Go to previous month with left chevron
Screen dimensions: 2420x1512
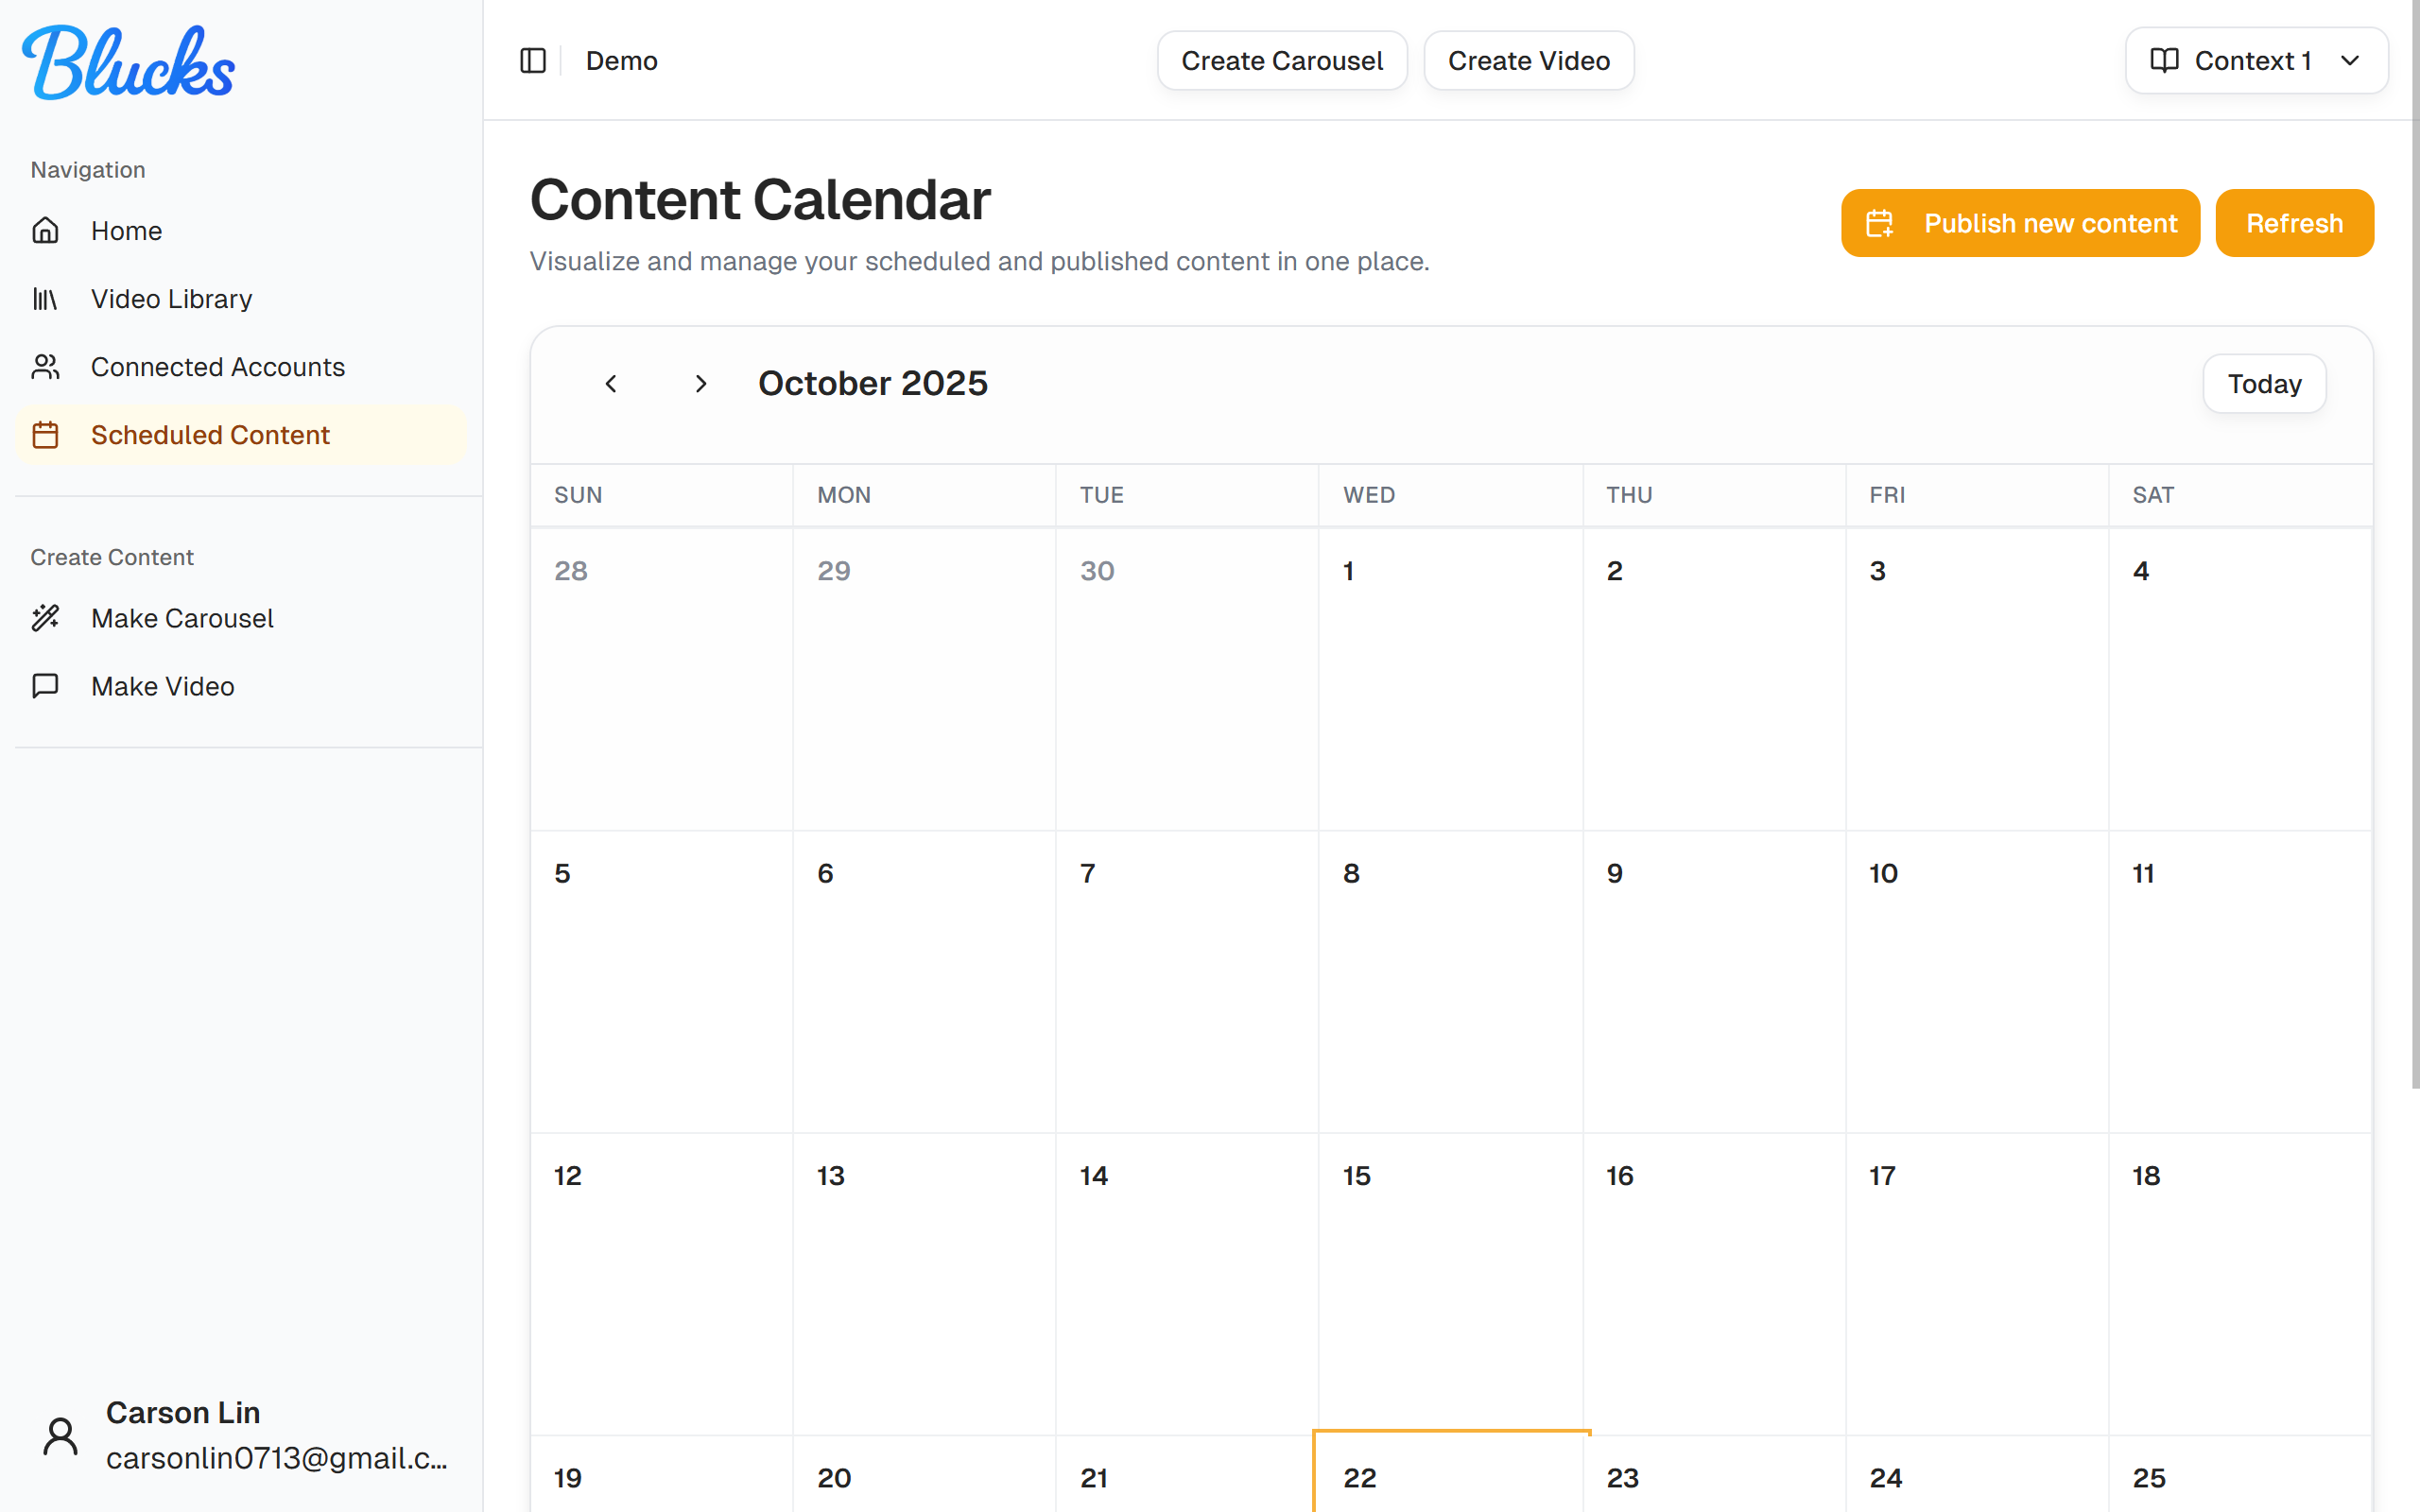coord(611,383)
